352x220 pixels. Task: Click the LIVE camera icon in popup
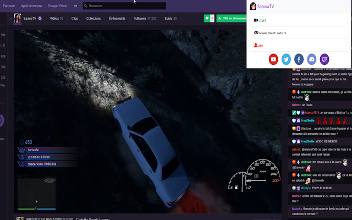tap(256, 20)
